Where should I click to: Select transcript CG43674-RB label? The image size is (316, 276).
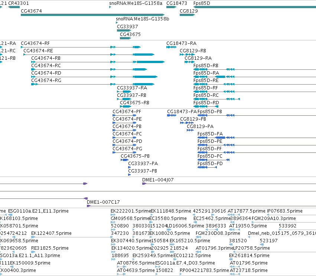click(x=46, y=58)
